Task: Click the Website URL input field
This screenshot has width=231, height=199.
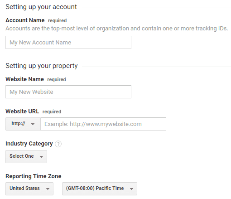Action: (x=103, y=124)
